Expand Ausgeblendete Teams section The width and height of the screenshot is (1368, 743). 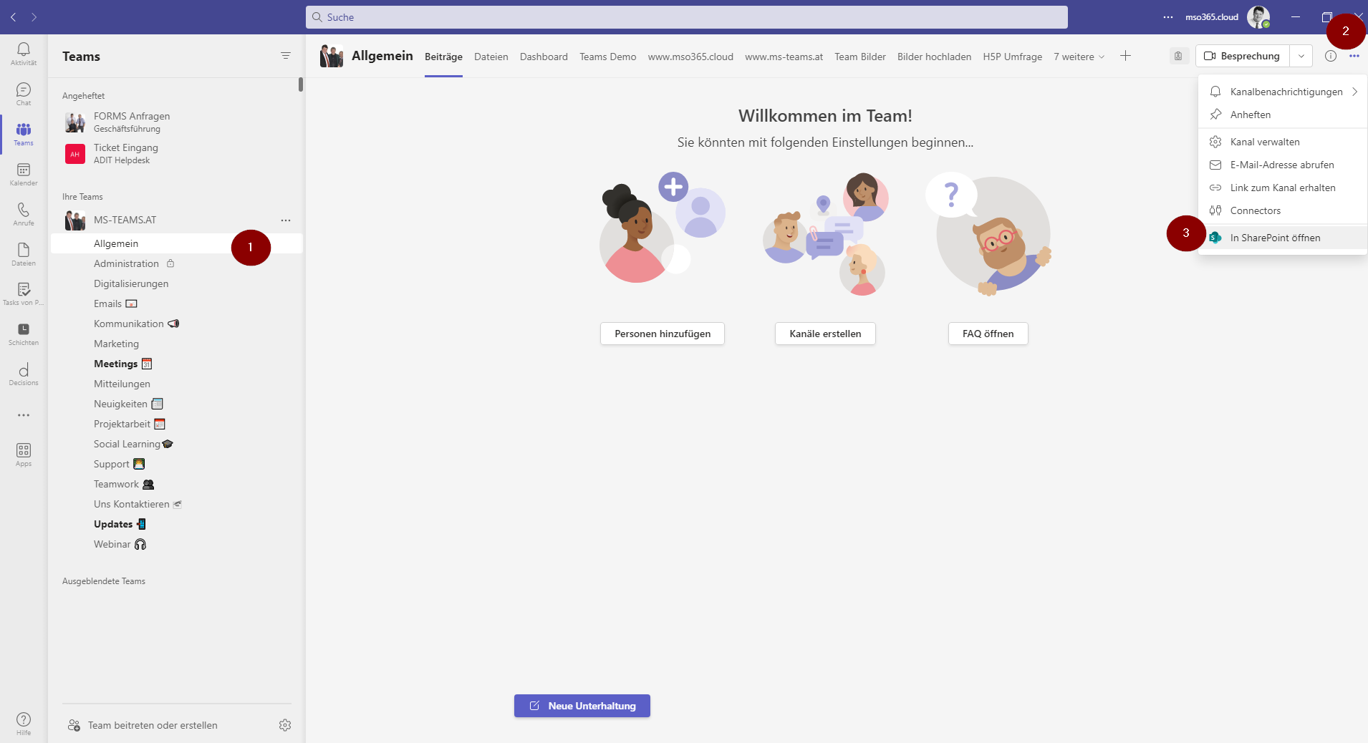(x=104, y=581)
